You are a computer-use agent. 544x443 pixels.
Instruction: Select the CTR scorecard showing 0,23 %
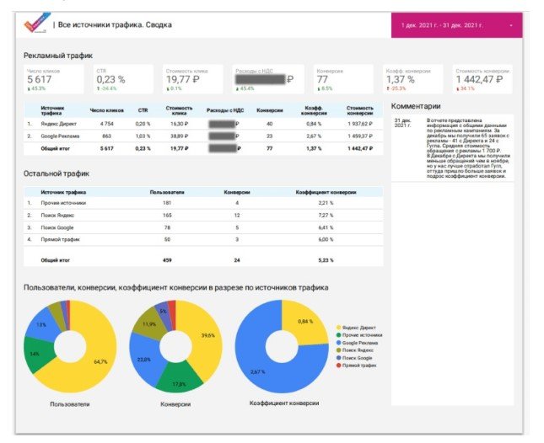click(123, 79)
